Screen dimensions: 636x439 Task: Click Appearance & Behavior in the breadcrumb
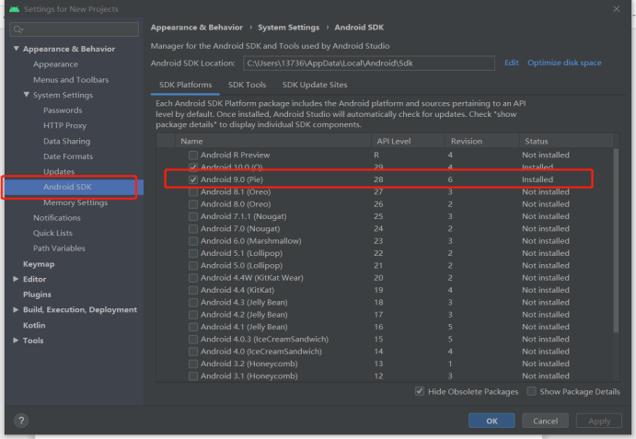[x=197, y=28]
